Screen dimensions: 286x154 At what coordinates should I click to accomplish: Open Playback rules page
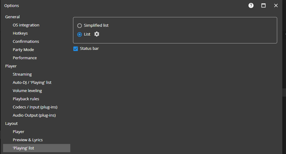[x=26, y=99]
